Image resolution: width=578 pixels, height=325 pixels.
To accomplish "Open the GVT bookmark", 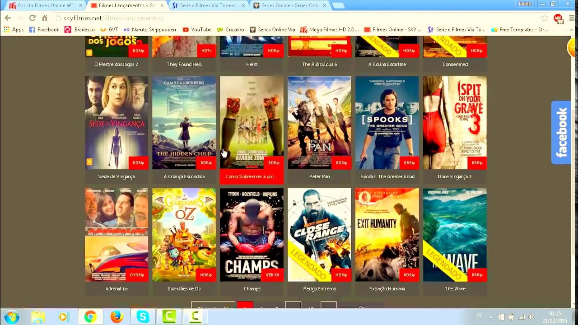I will pos(109,29).
